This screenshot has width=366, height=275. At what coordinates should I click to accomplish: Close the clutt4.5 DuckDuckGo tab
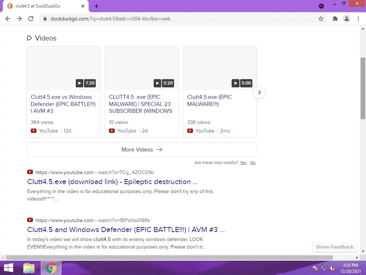point(83,6)
